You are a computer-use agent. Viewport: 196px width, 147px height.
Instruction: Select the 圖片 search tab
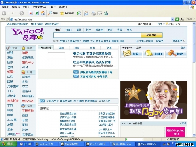click(79, 30)
